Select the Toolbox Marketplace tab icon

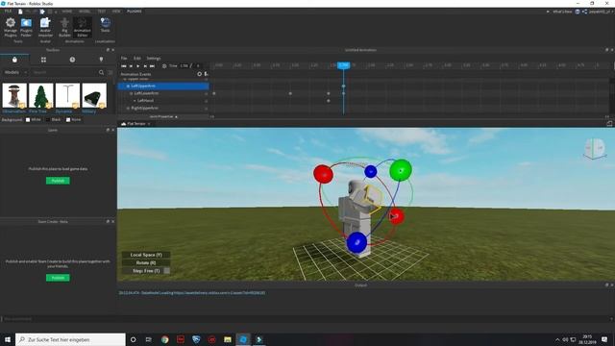coord(14,60)
